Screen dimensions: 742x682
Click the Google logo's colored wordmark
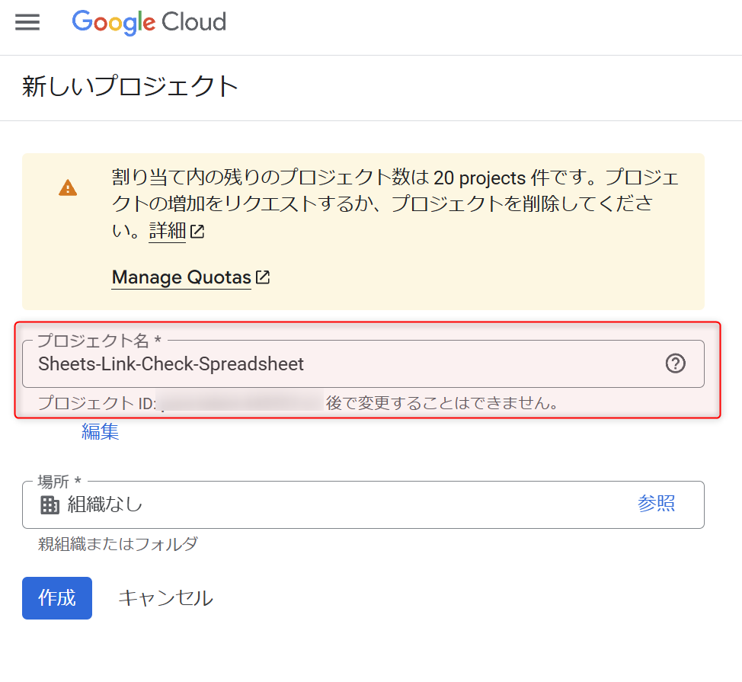pyautogui.click(x=113, y=23)
